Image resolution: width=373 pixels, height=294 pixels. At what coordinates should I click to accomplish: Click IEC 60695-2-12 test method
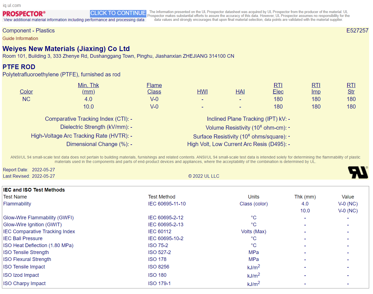[x=166, y=218]
